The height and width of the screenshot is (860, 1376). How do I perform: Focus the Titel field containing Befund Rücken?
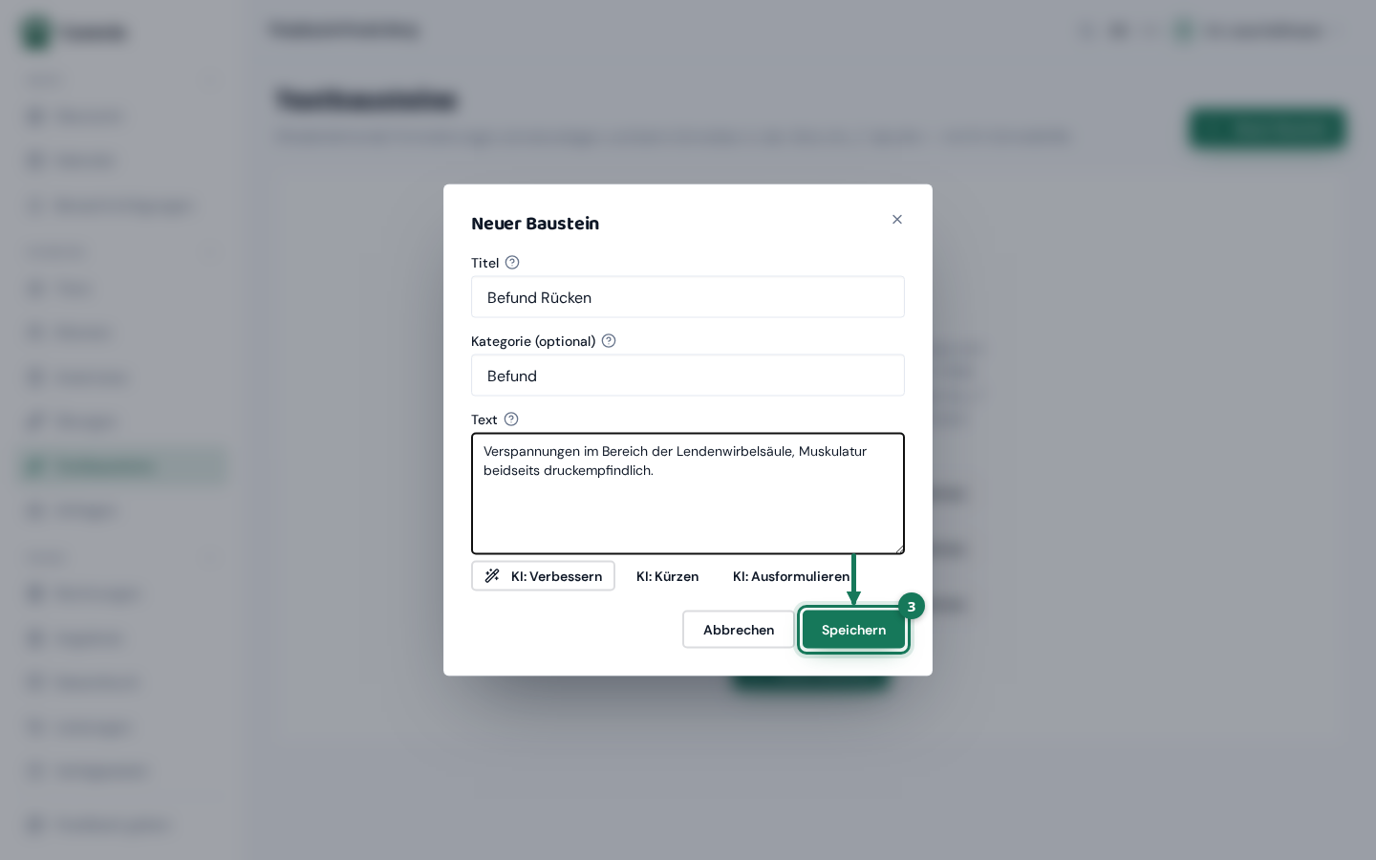click(688, 297)
